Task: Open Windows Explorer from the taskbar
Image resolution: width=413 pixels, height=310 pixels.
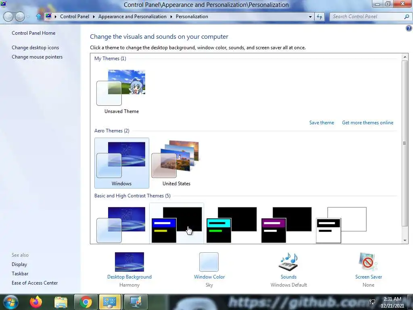Action: (61, 302)
